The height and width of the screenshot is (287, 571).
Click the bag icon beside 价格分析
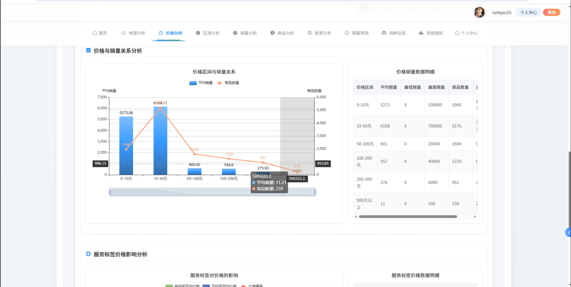coord(161,33)
